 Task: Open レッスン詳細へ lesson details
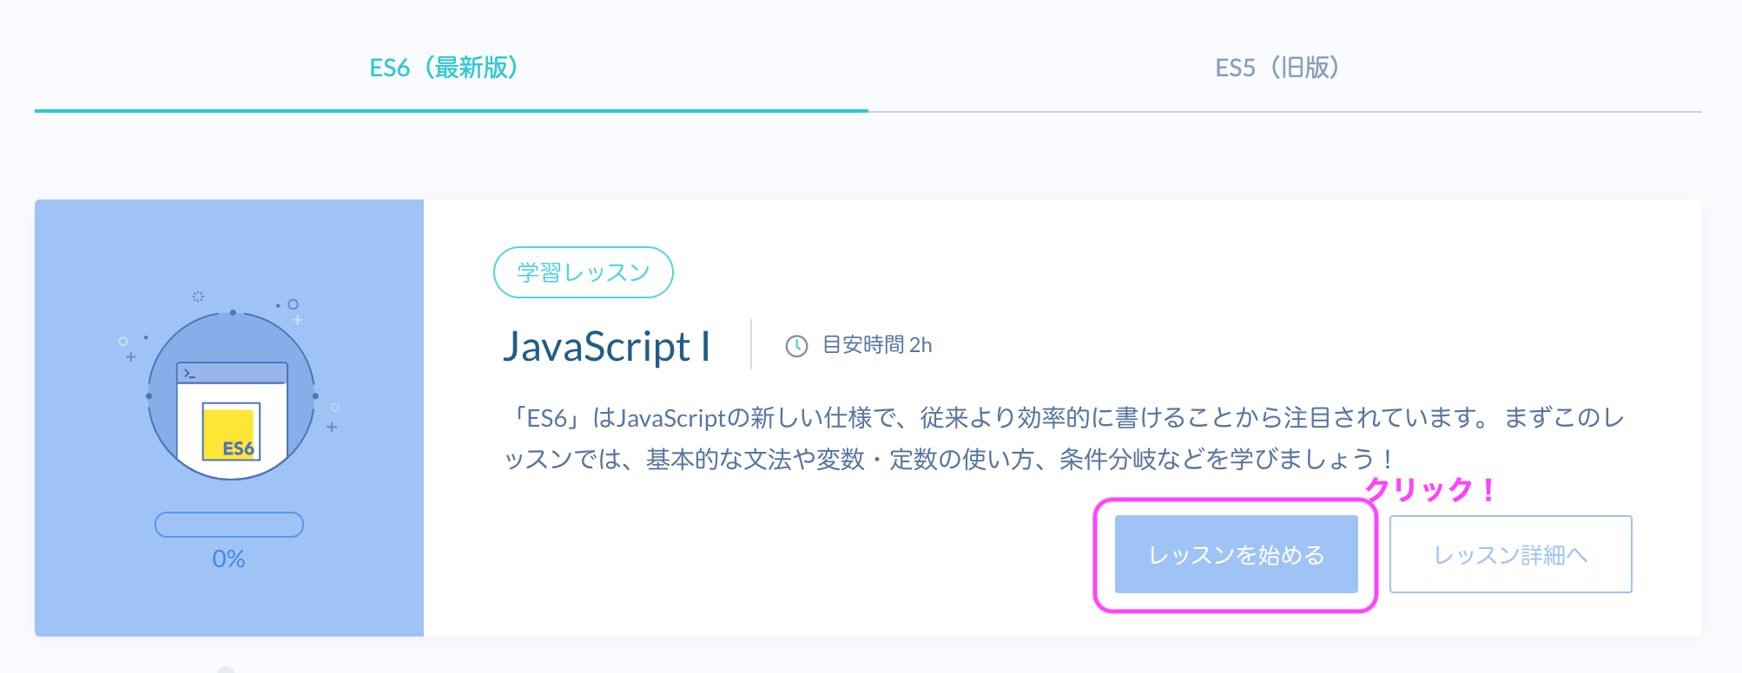[1510, 555]
